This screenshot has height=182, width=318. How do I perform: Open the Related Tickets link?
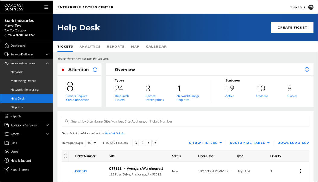coord(115,133)
